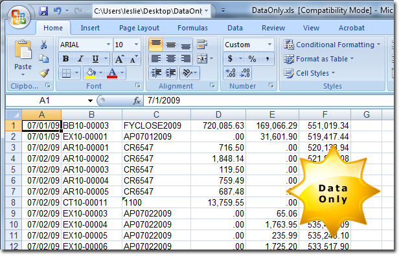Screen dimensions: 399x256
Task: Center text horizontally
Action: click(171, 59)
